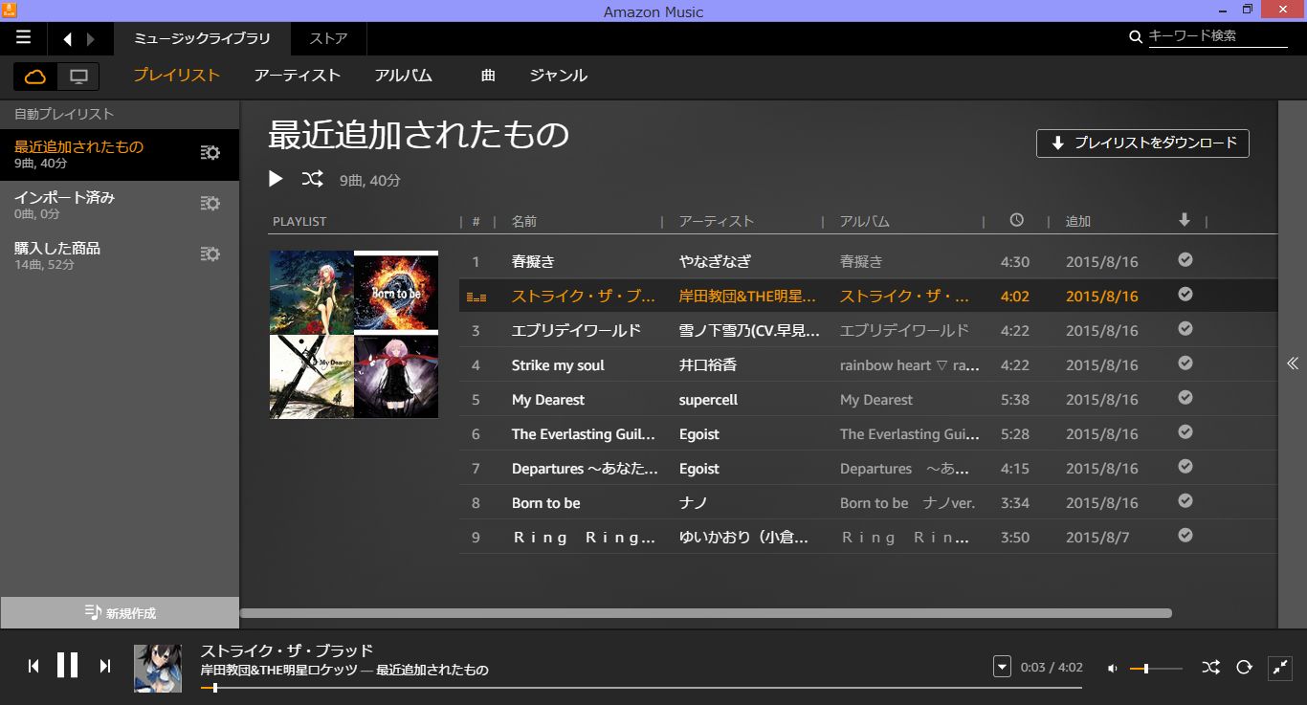1307x705 pixels.
Task: Sort by the 名前 column header
Action: click(524, 221)
